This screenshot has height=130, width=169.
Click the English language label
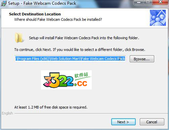(x=7, y=113)
